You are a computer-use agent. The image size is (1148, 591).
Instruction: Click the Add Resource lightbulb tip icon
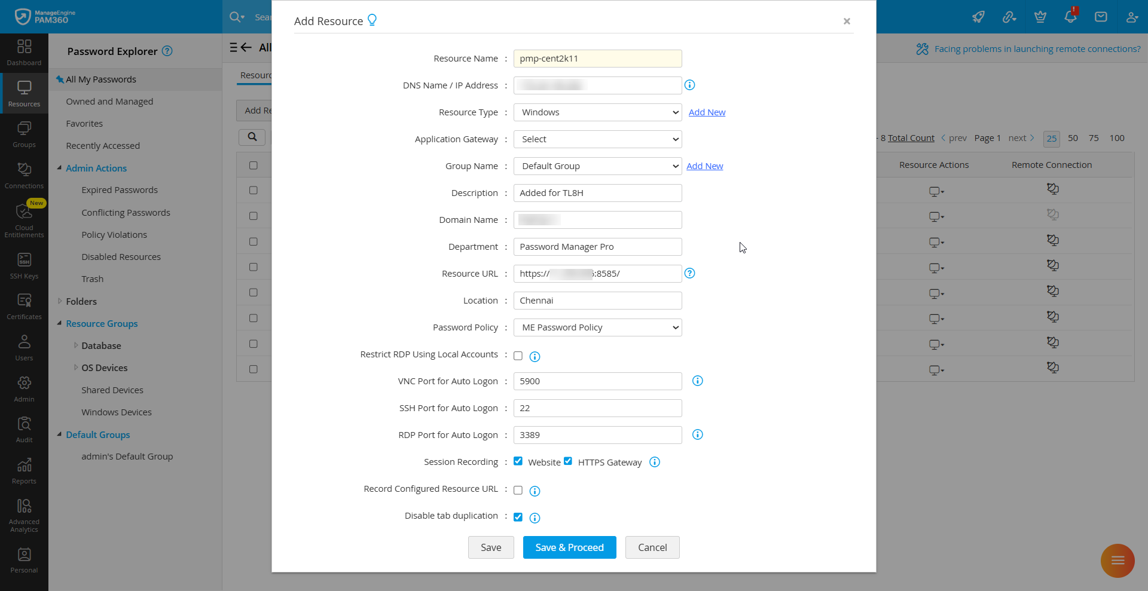[372, 20]
